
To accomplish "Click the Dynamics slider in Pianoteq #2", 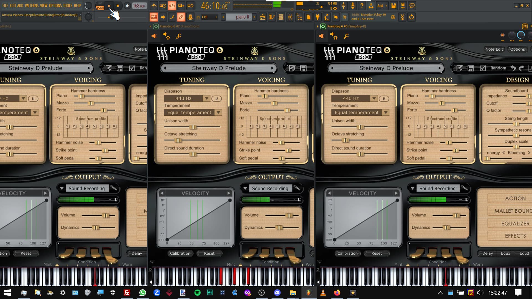I will [x=282, y=228].
